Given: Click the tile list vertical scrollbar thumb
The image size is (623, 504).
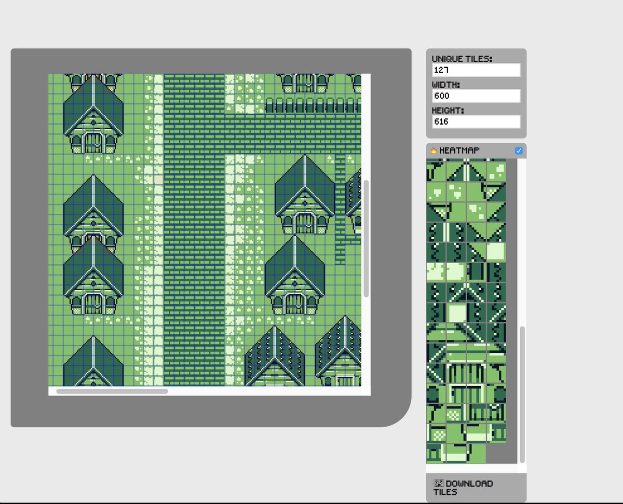Looking at the screenshot, I should pos(522,394).
